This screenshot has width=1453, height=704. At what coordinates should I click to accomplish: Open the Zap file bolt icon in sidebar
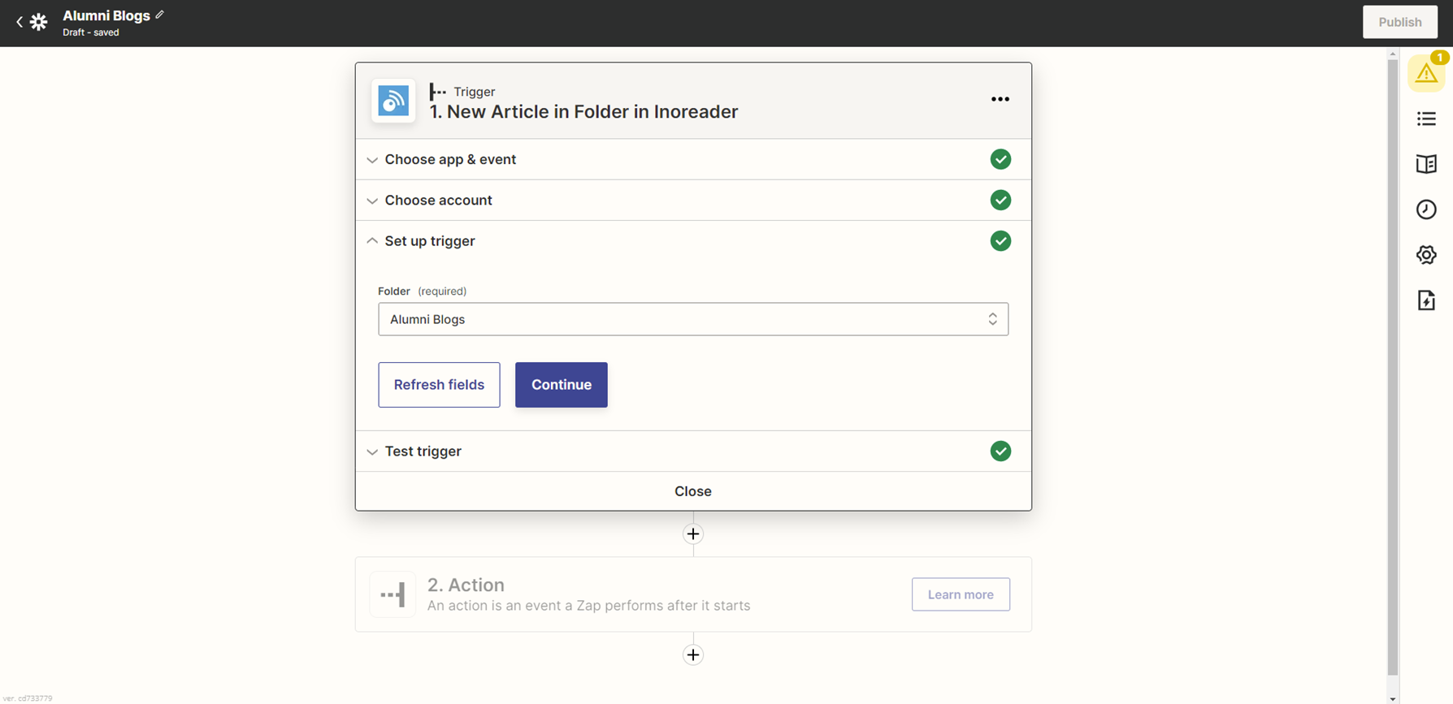click(x=1426, y=300)
